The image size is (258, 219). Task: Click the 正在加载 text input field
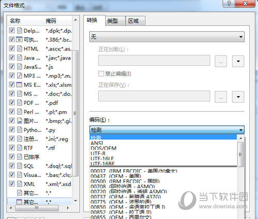point(154,60)
